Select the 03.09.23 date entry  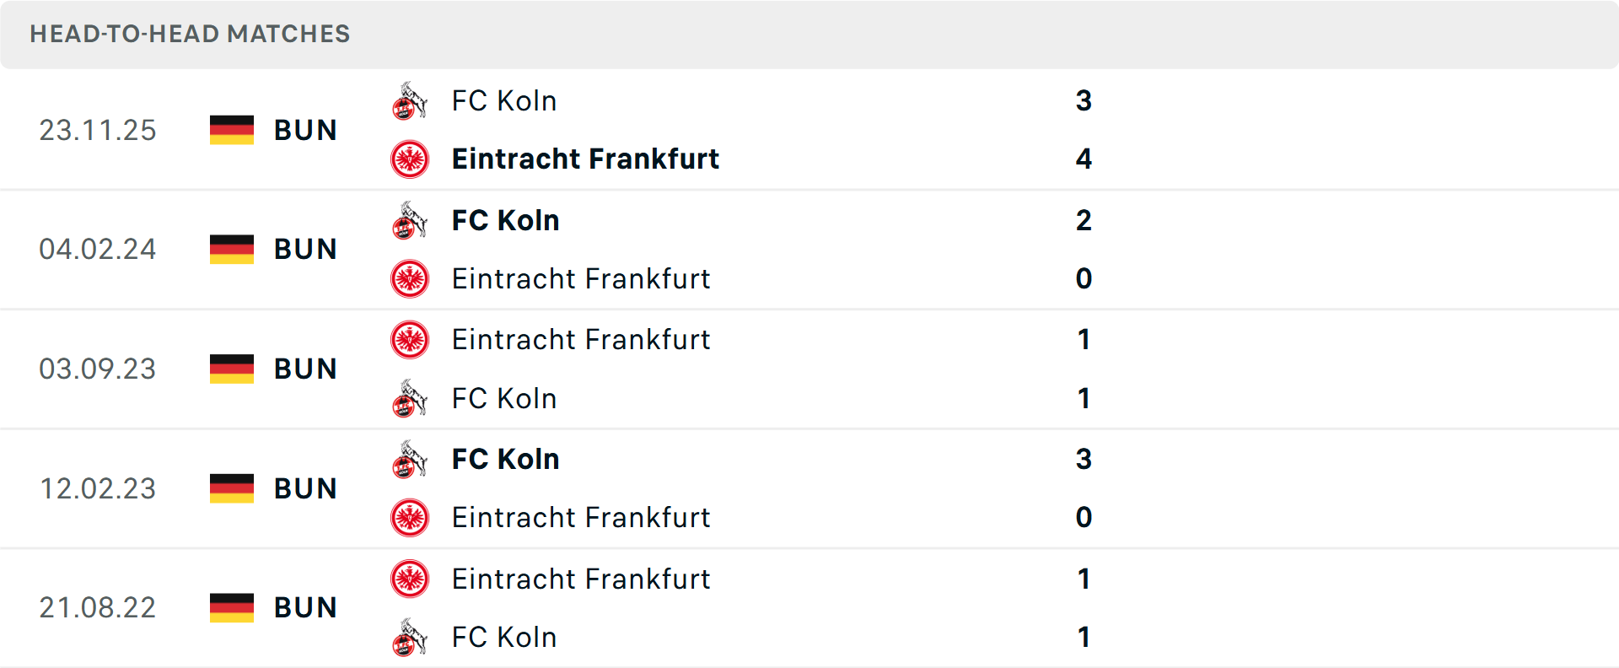coord(98,369)
